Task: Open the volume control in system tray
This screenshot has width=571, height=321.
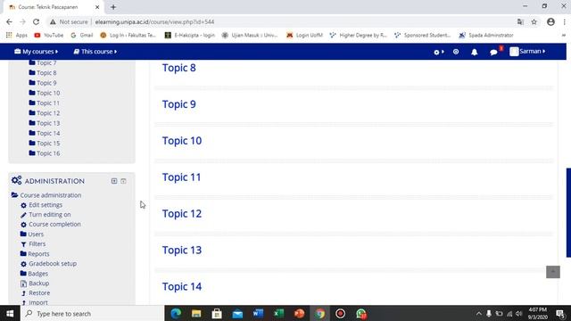Action: 519,313
